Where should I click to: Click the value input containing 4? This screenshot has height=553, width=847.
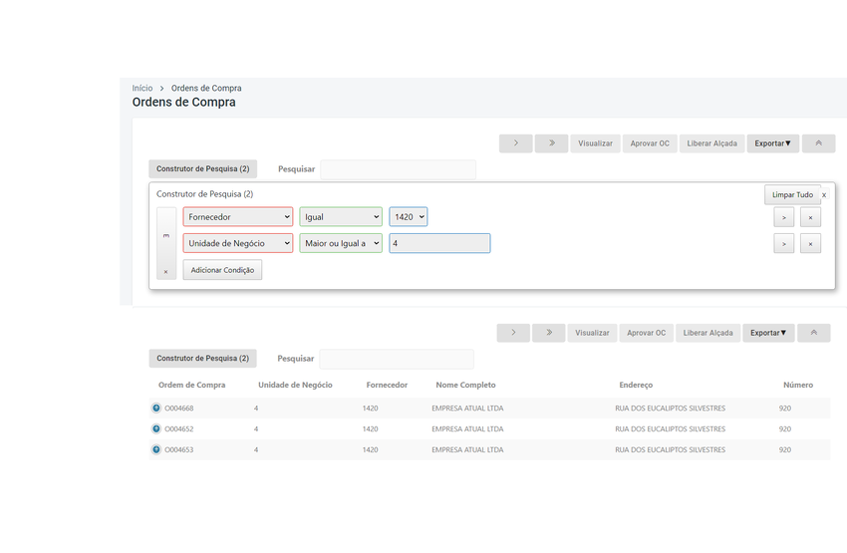pos(439,243)
